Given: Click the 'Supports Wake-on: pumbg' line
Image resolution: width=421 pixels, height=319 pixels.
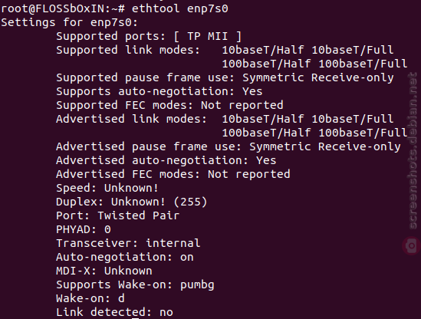Looking at the screenshot, I should coord(135,285).
